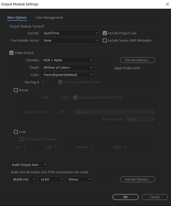Open the Color dropdown Premultiplied (Matted)
The width and height of the screenshot is (171, 206).
pos(68,75)
